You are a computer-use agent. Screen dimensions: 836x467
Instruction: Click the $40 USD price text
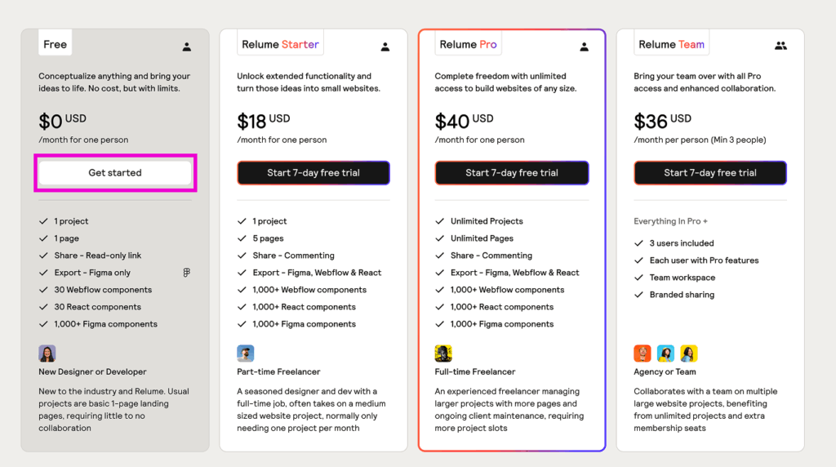pyautogui.click(x=464, y=122)
